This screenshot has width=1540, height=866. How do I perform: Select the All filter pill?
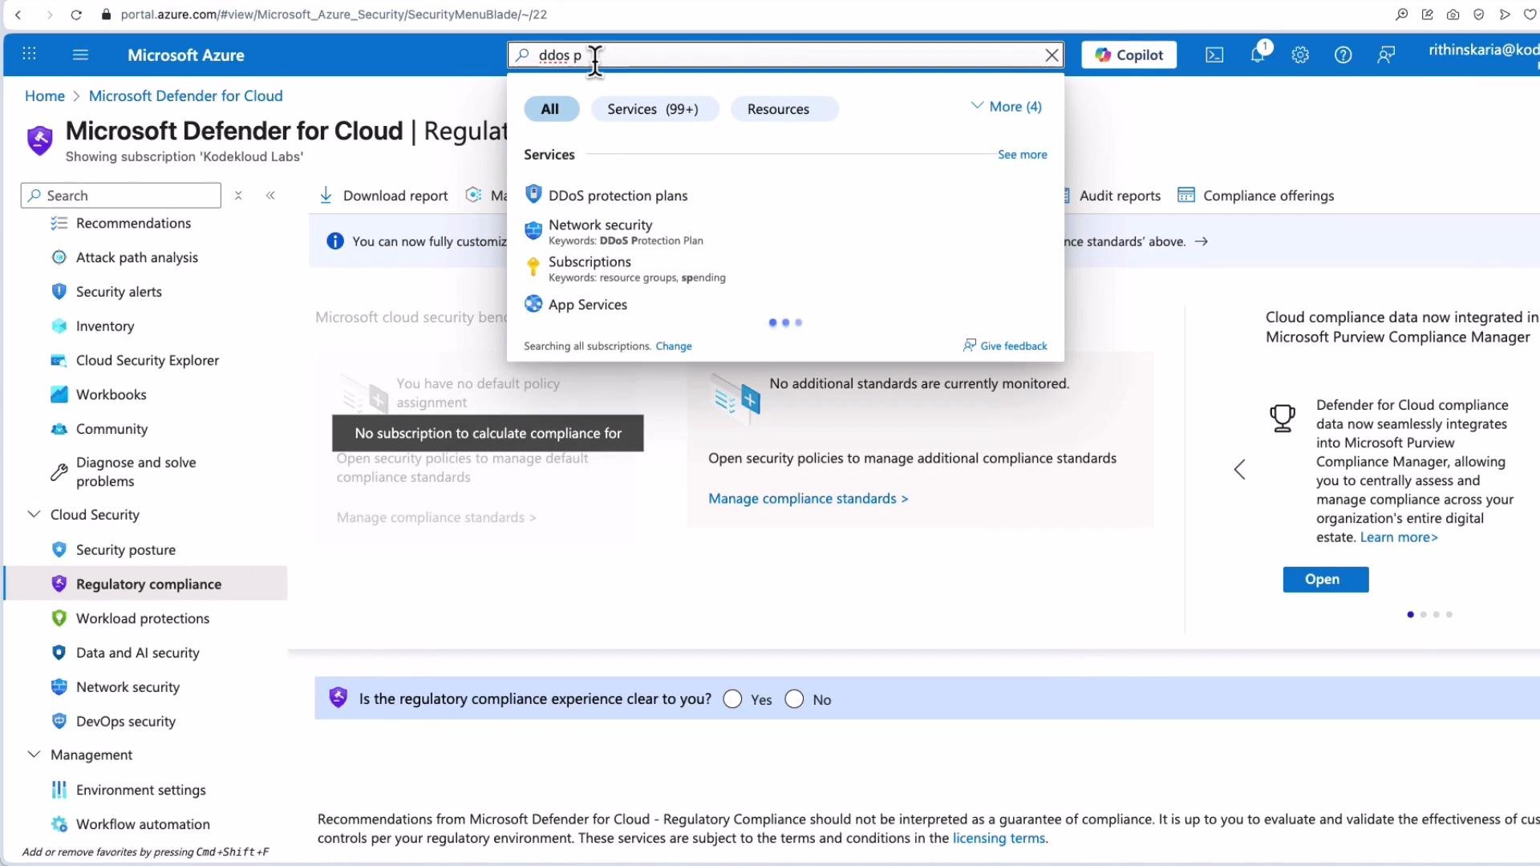[x=551, y=109]
